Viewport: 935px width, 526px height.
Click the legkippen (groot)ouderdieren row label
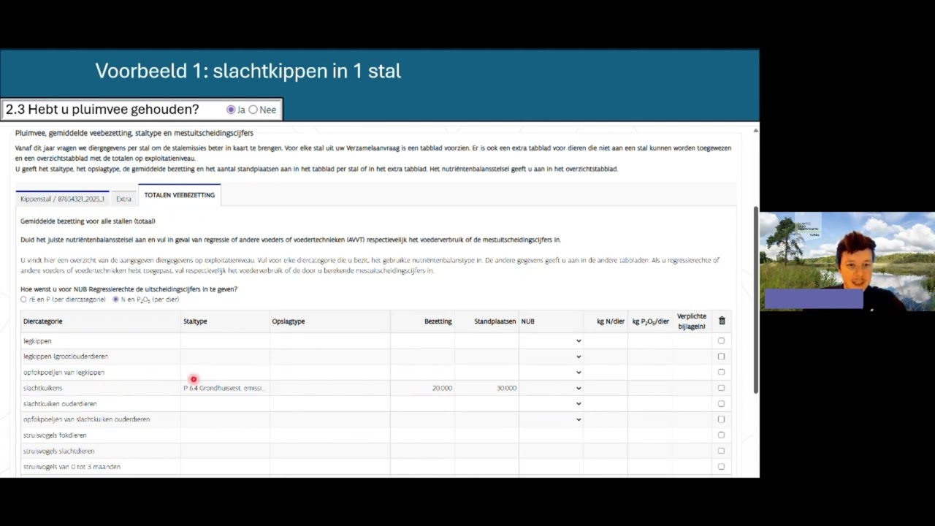click(x=66, y=357)
